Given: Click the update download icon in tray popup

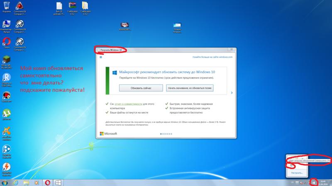Looking at the screenshot, I should click(x=292, y=166).
